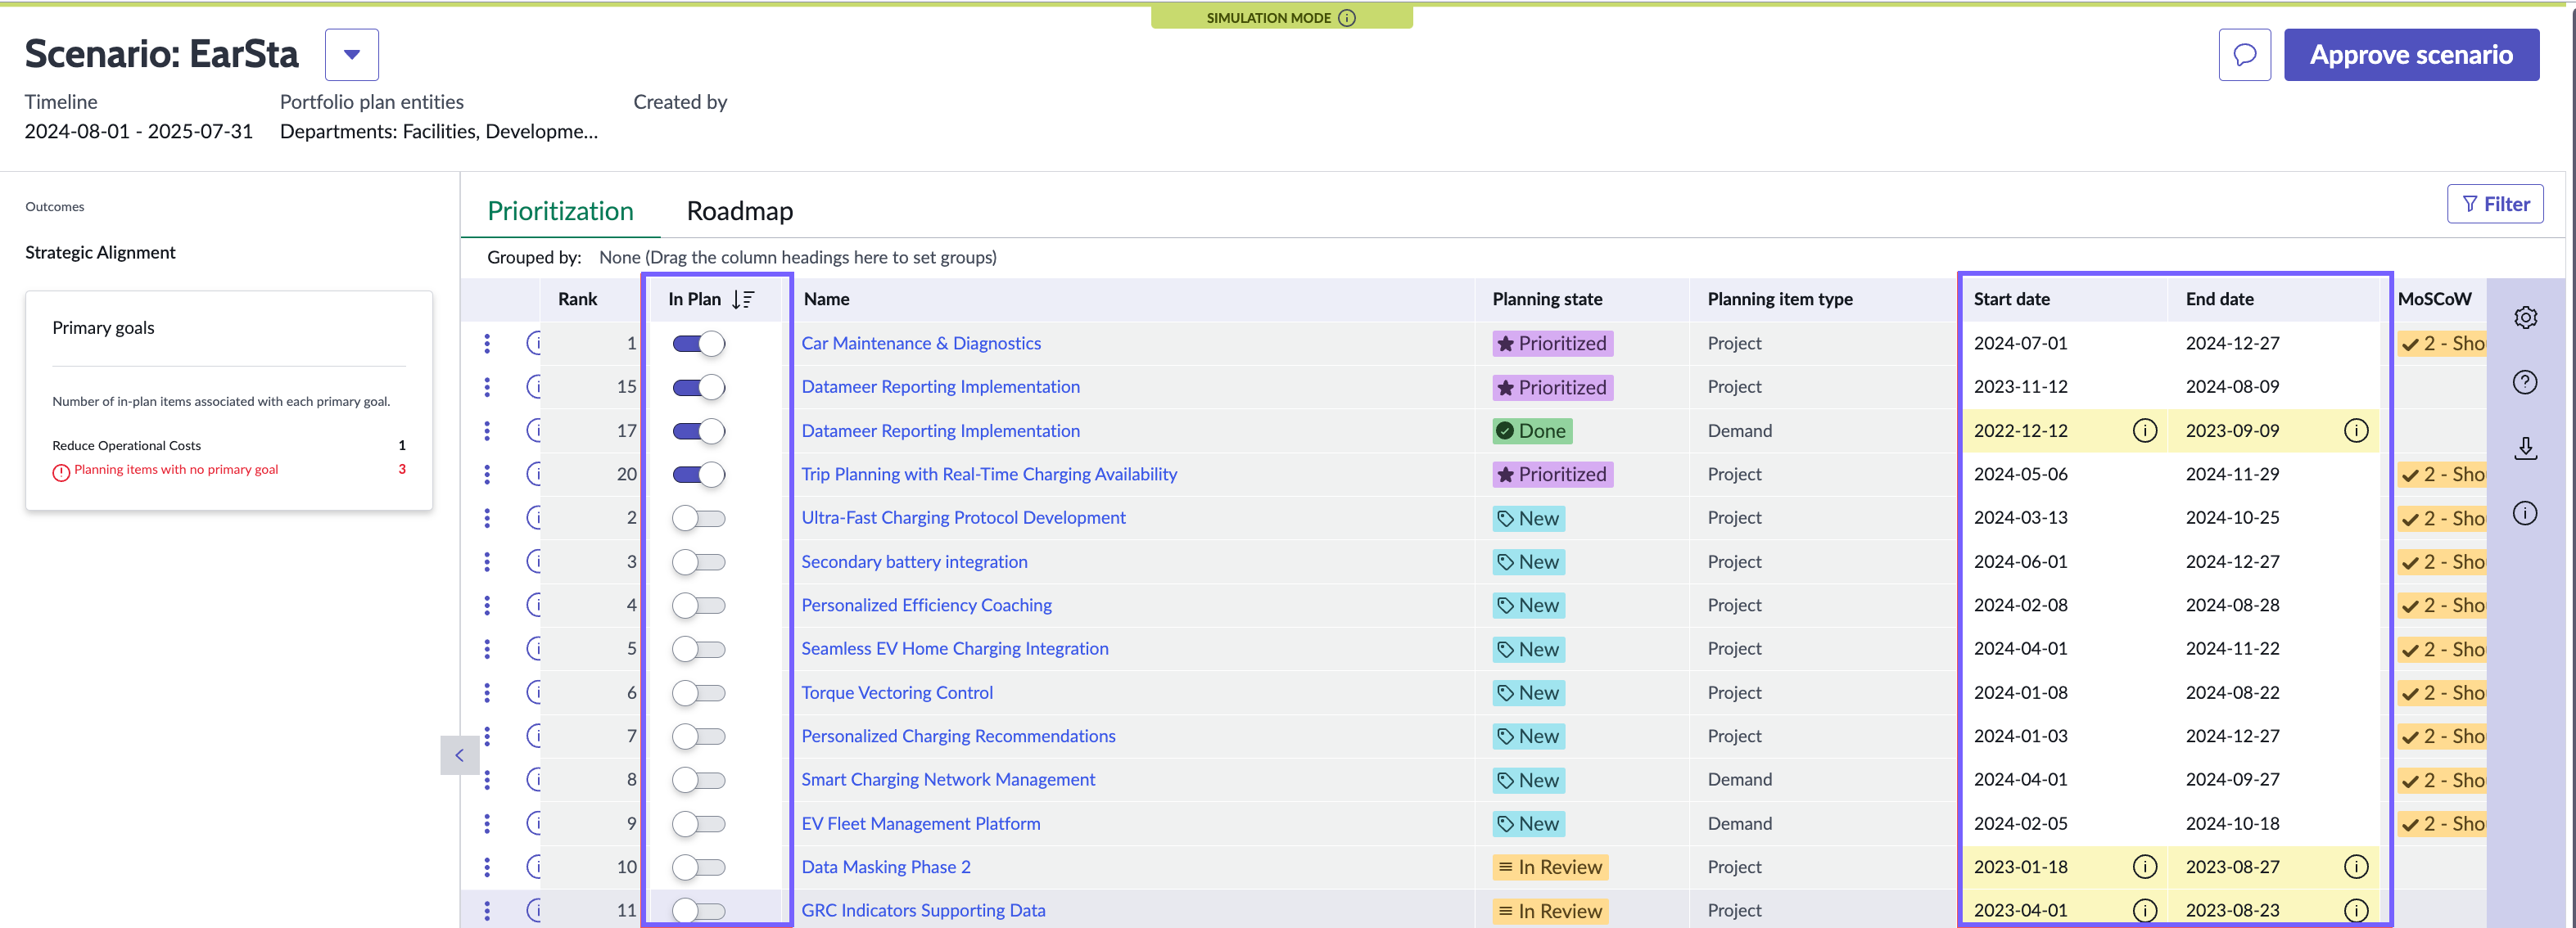Sort by Planning state column header
Viewport: 2576px width, 928px height.
[x=1547, y=300]
